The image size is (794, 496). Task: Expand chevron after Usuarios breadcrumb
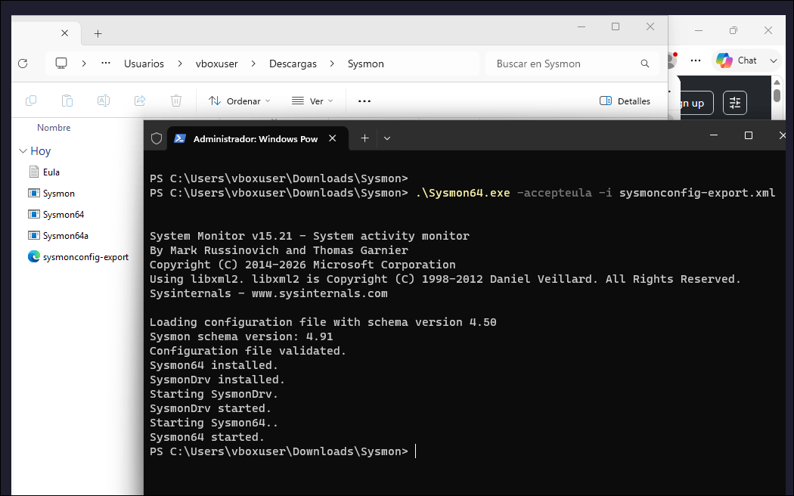(x=180, y=64)
